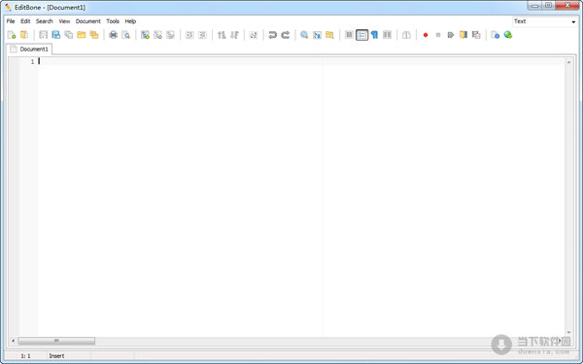Click the middle grayed-out directory icon
The height and width of the screenshot is (364, 583).
pyautogui.click(x=158, y=35)
